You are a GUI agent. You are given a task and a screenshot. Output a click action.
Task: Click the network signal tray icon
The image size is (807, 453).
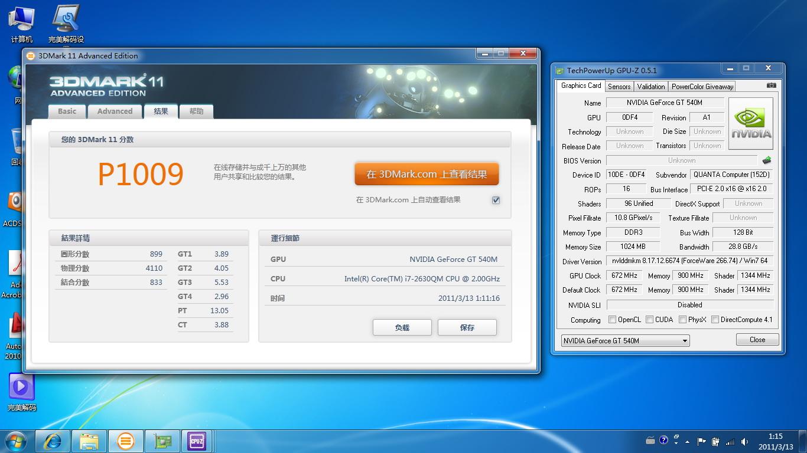pos(731,441)
